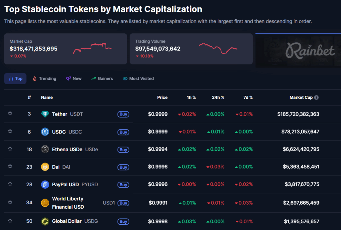Viewport: 341px width, 230px height.
Task: Star the USDC row for watchlist
Action: tap(10, 132)
